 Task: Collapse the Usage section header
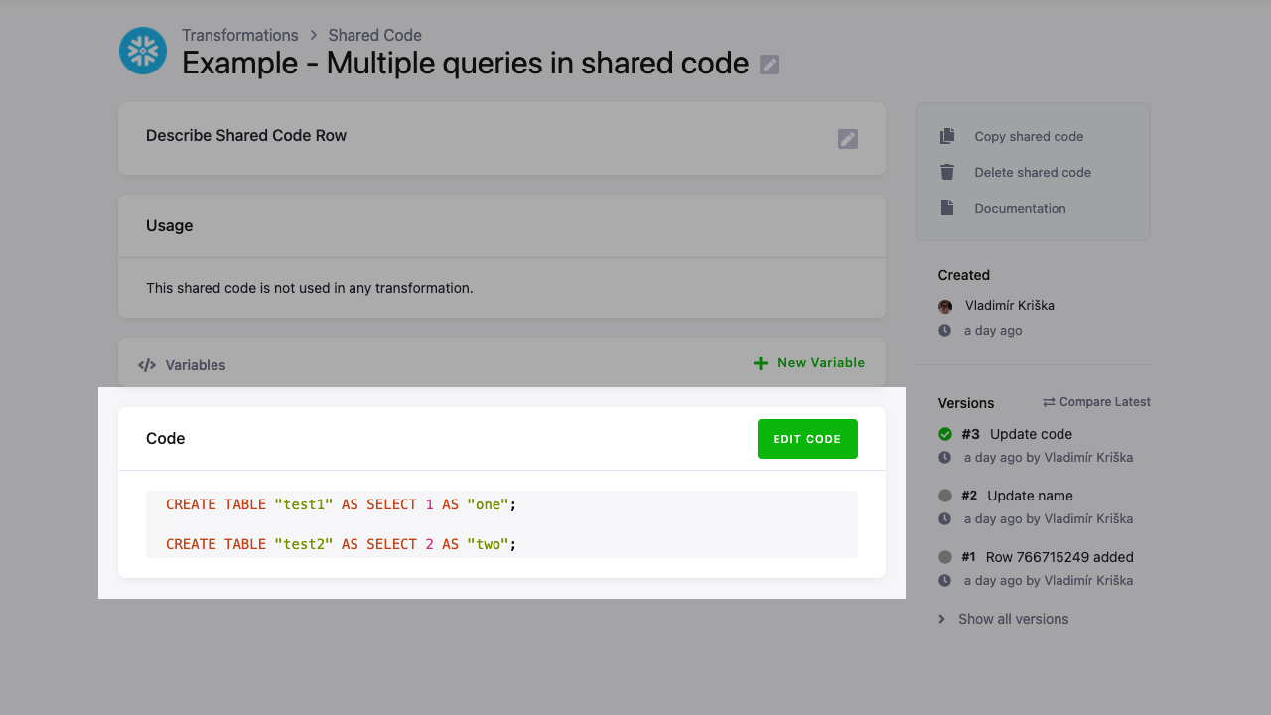[x=169, y=225]
